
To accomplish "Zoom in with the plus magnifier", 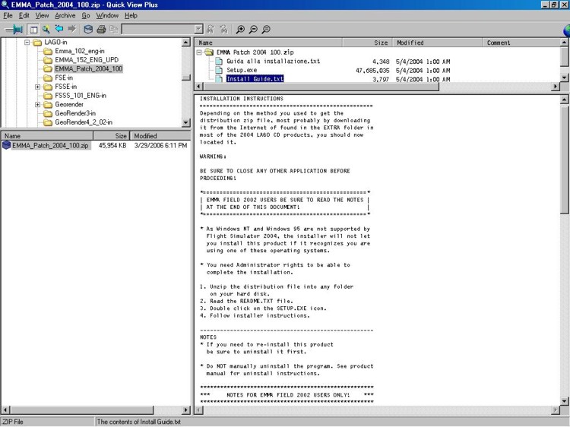I will point(240,30).
